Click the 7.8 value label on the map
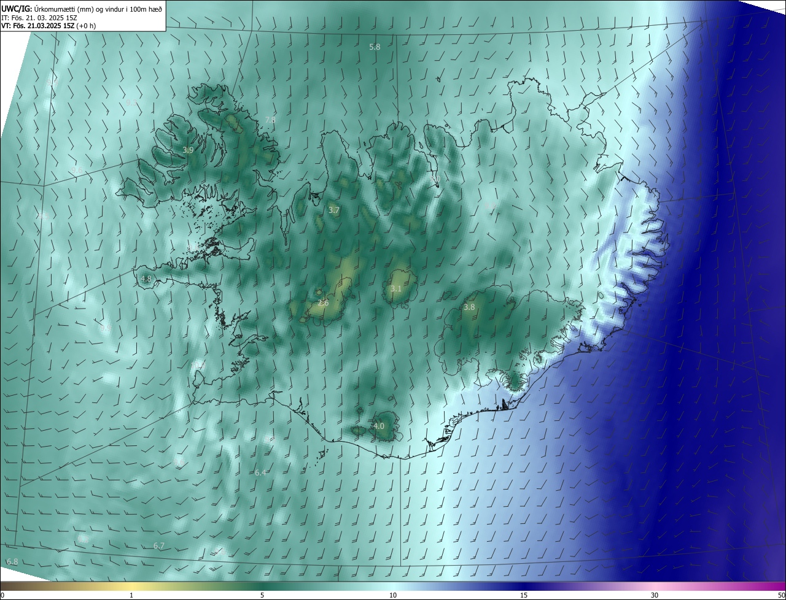 [x=270, y=120]
